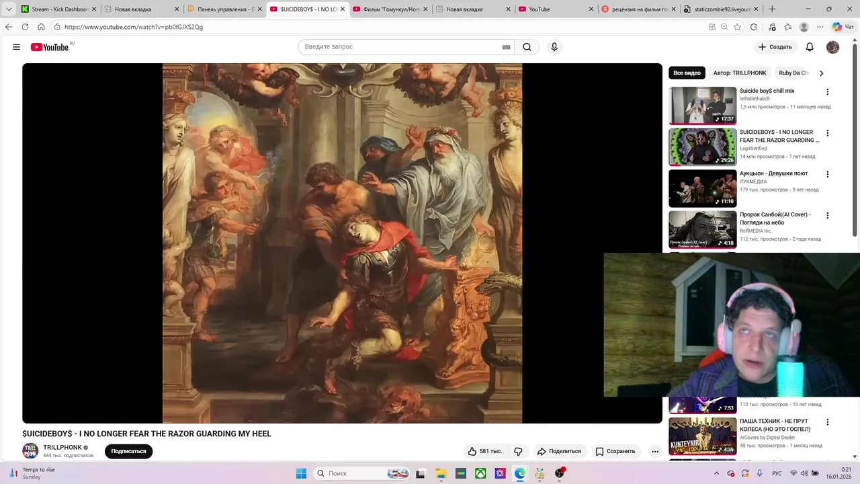Image resolution: width=860 pixels, height=484 pixels.
Task: Select the "Автор: TRILLPHONK" filter chip
Action: coord(740,73)
